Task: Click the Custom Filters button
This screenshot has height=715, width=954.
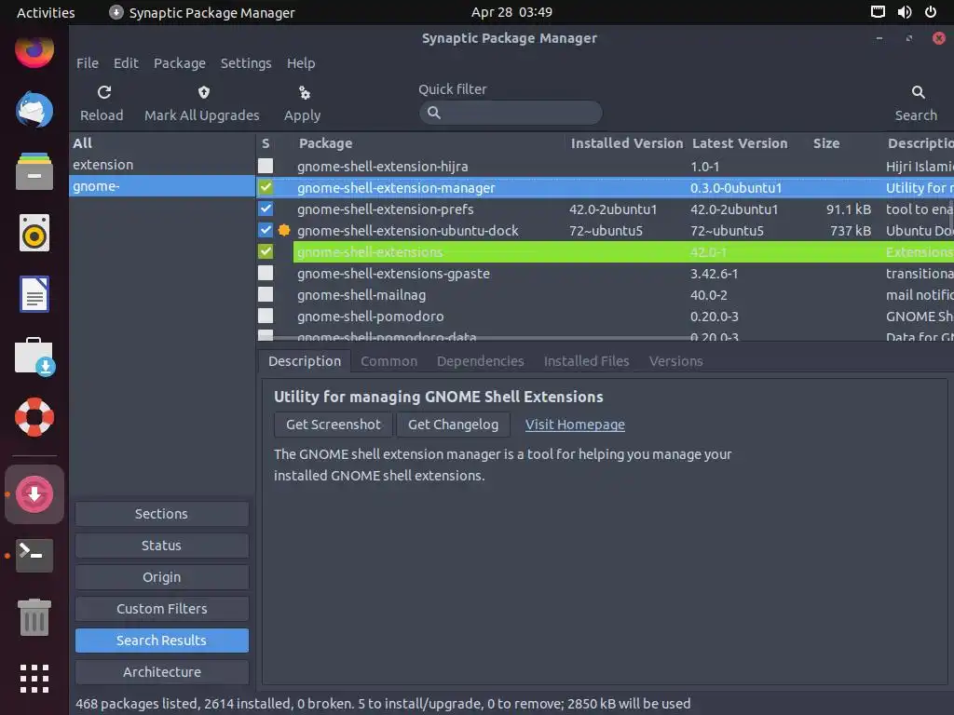Action: pos(162,609)
